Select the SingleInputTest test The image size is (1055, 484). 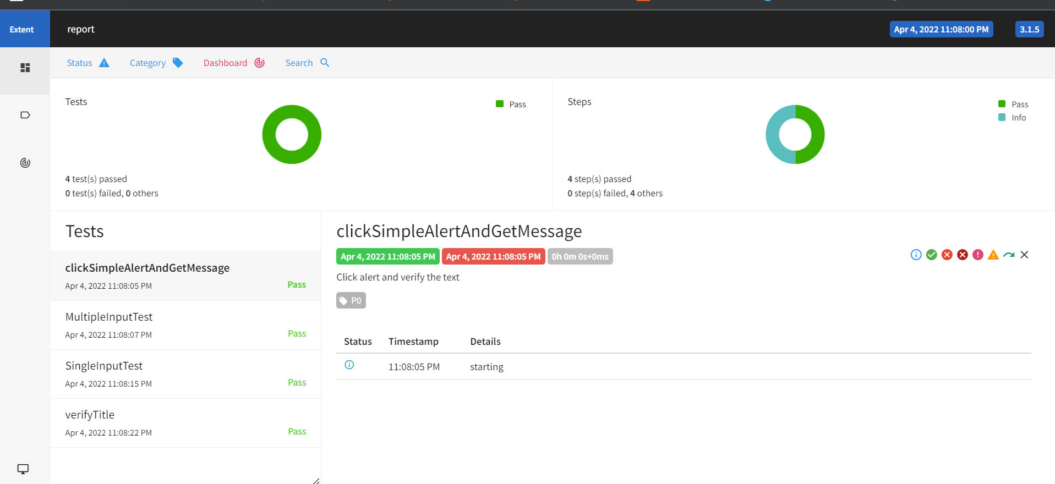click(x=185, y=374)
